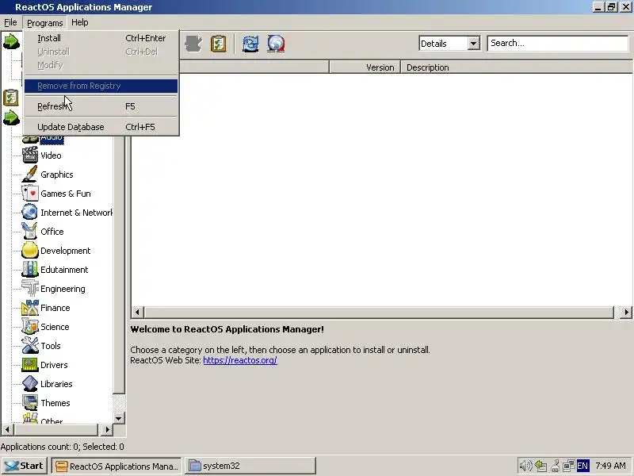634x476 pixels.
Task: Click the EN language indicator in tray
Action: click(582, 466)
